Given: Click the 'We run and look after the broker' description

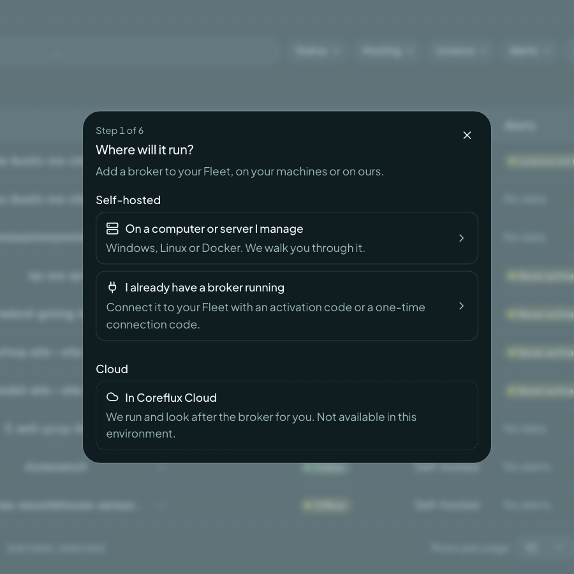Looking at the screenshot, I should [261, 425].
